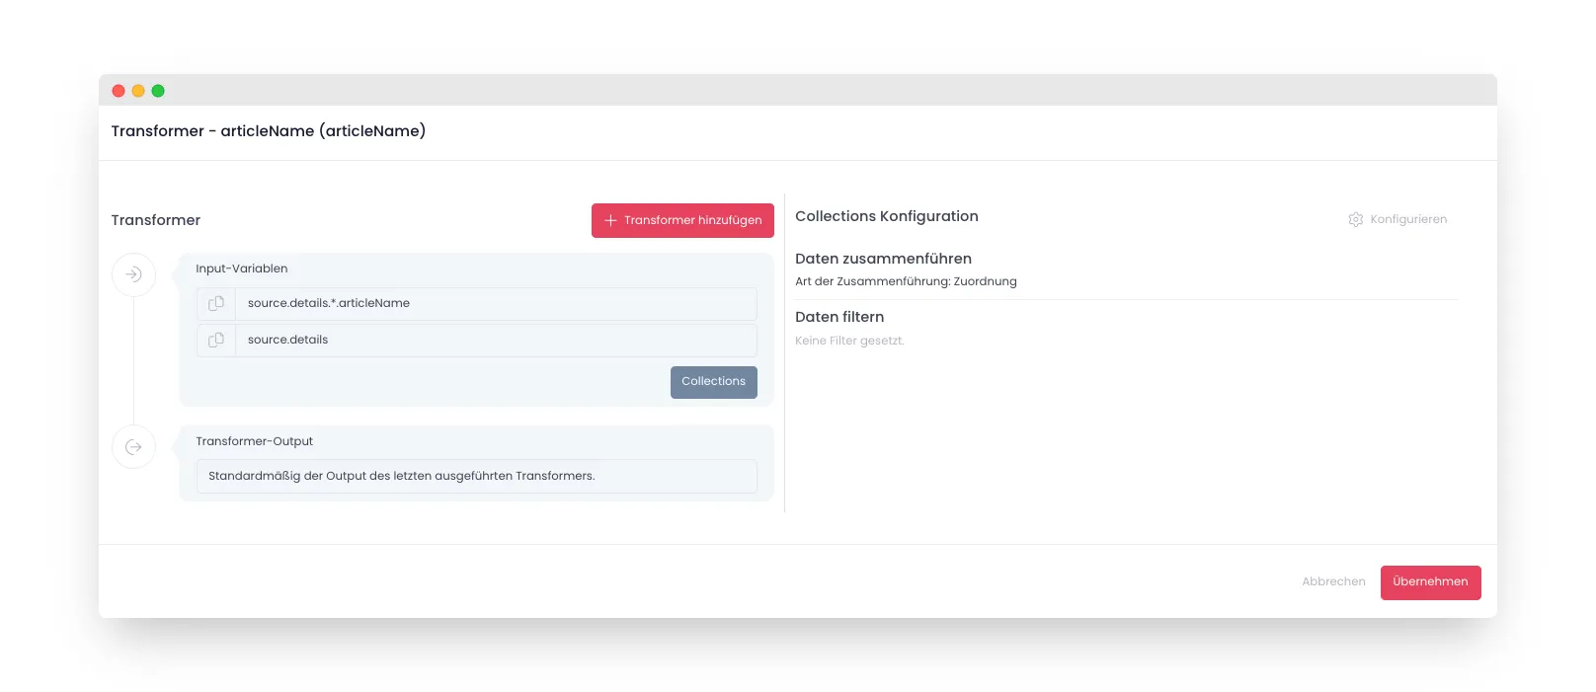Click the Input-Variablen panel header

[242, 269]
